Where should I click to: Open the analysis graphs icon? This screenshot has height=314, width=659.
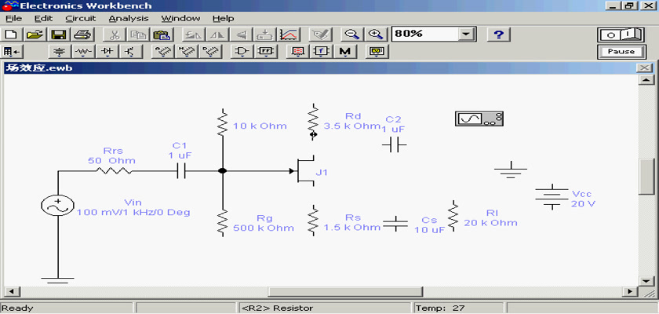(289, 35)
